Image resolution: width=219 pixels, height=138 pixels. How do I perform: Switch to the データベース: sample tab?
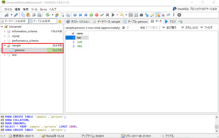pos(106,22)
